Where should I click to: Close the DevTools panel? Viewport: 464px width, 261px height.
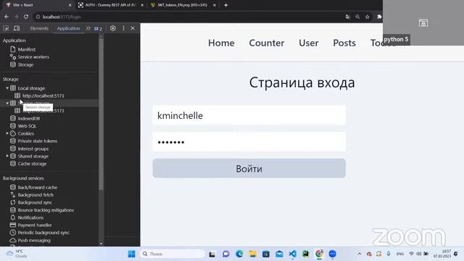[133, 28]
